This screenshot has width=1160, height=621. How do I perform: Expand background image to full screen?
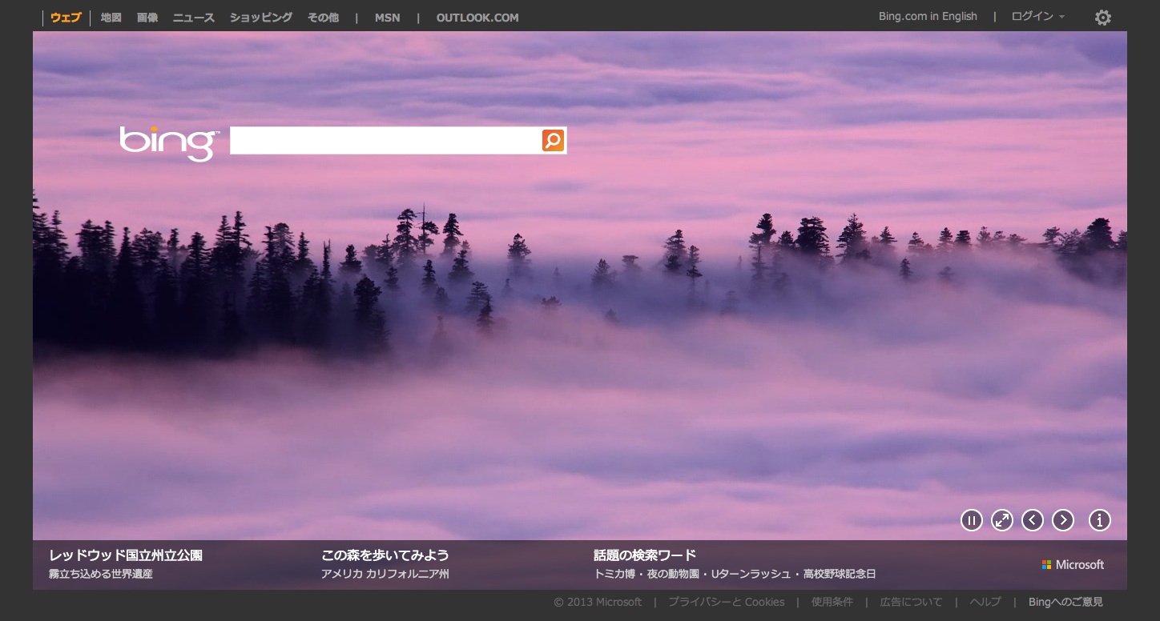click(1001, 520)
